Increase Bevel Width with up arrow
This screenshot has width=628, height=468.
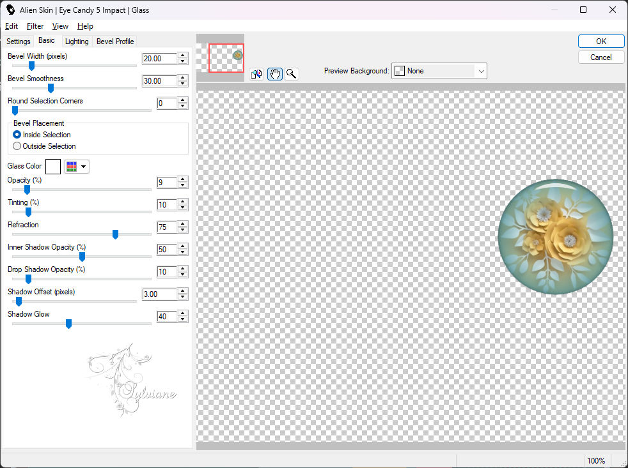pos(183,56)
